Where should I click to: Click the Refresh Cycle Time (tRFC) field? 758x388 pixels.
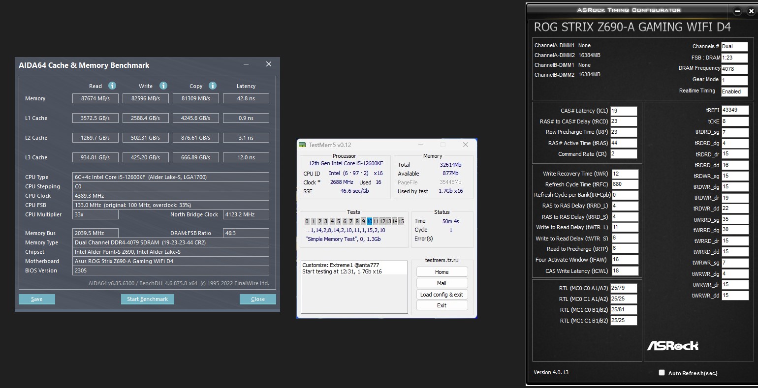tap(625, 184)
